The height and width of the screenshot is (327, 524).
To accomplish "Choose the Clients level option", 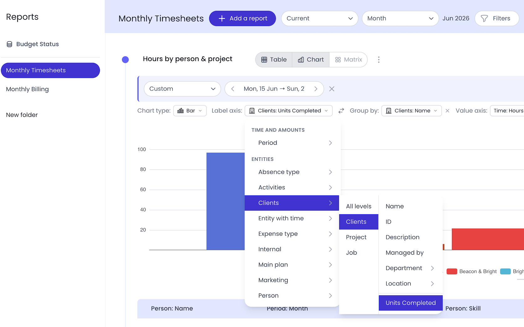I will click(359, 222).
